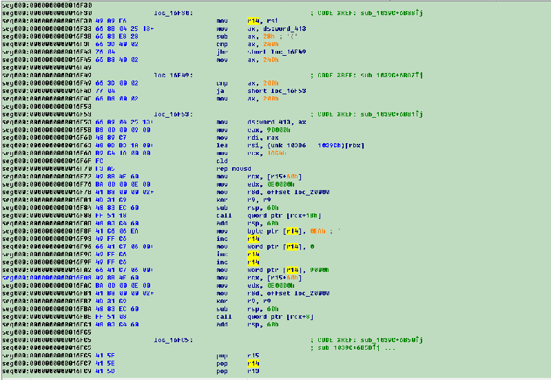The width and height of the screenshot is (551, 380).
Task: Click the single opcode byte 'FC'
Action: coord(99,161)
